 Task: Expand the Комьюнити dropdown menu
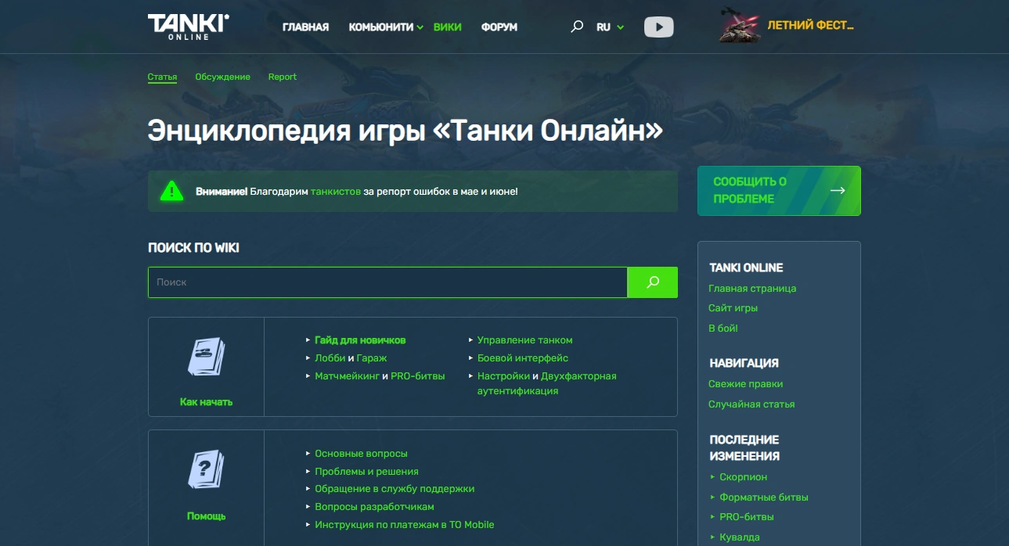point(386,27)
